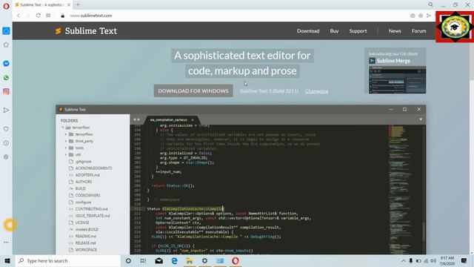Open Opera settings gear in sidebar

6,156
